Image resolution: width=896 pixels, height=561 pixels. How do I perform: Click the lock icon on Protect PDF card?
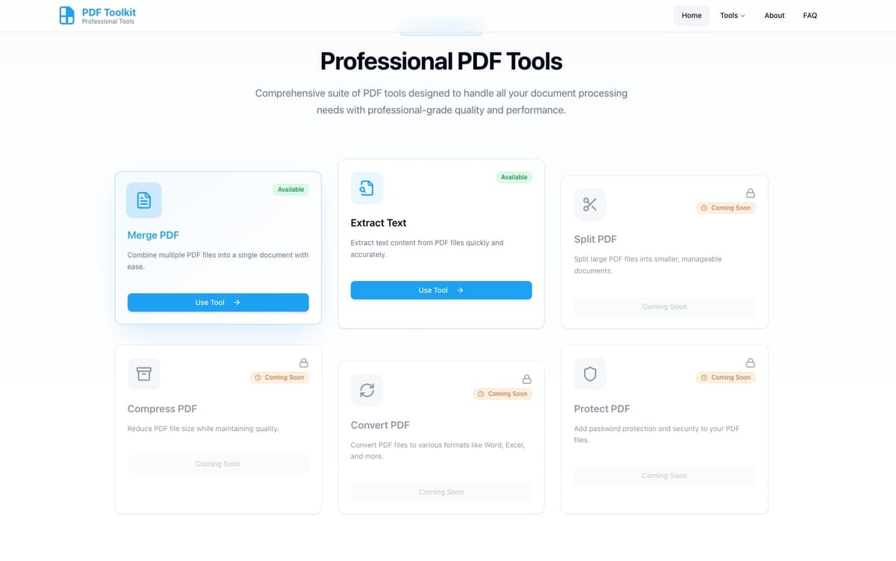pyautogui.click(x=750, y=362)
